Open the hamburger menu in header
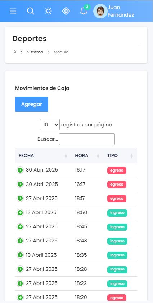Screen dimensions: 153x303 (13, 11)
